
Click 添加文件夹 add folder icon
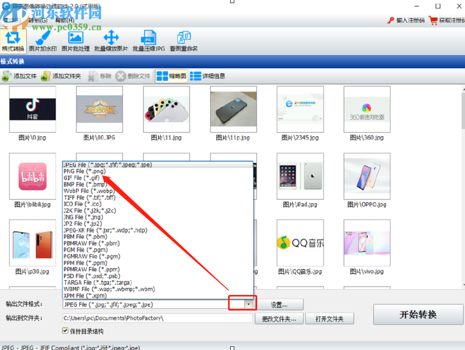click(x=45, y=76)
